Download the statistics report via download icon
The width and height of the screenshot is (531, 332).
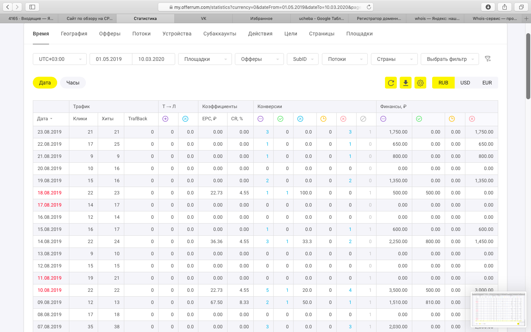(406, 83)
